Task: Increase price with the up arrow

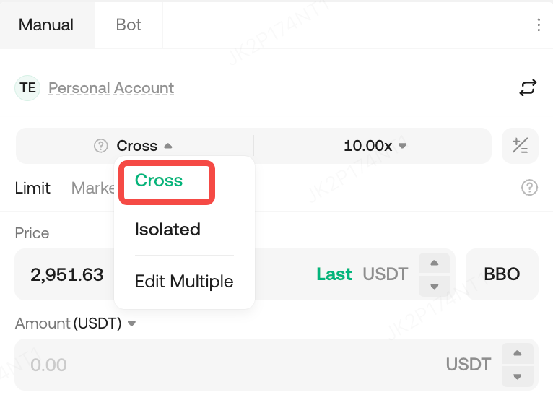Action: 434,263
